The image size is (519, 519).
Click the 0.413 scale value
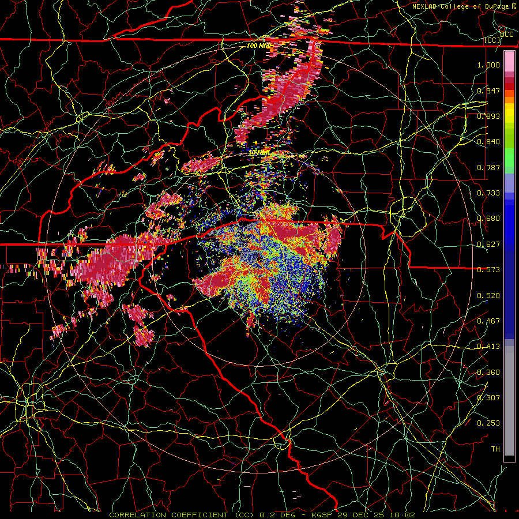(488, 347)
